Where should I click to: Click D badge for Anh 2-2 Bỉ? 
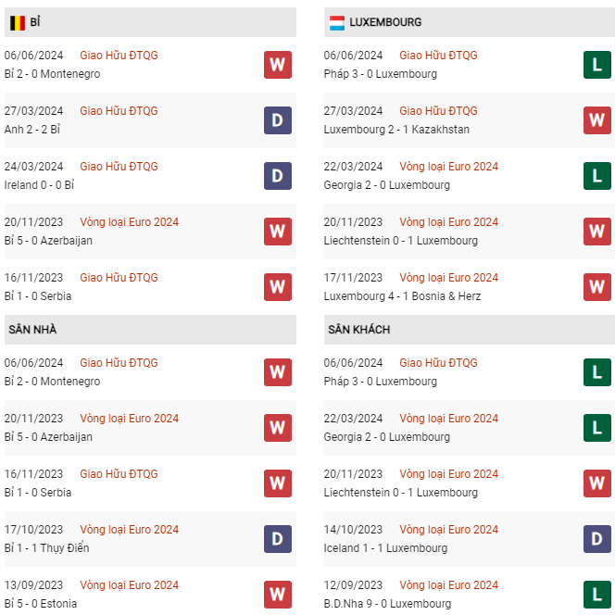click(x=278, y=120)
